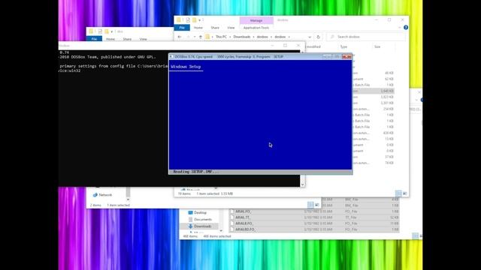The image size is (481, 270).
Task: Switch to Share tab in dos Explorer window
Action: (127, 39)
